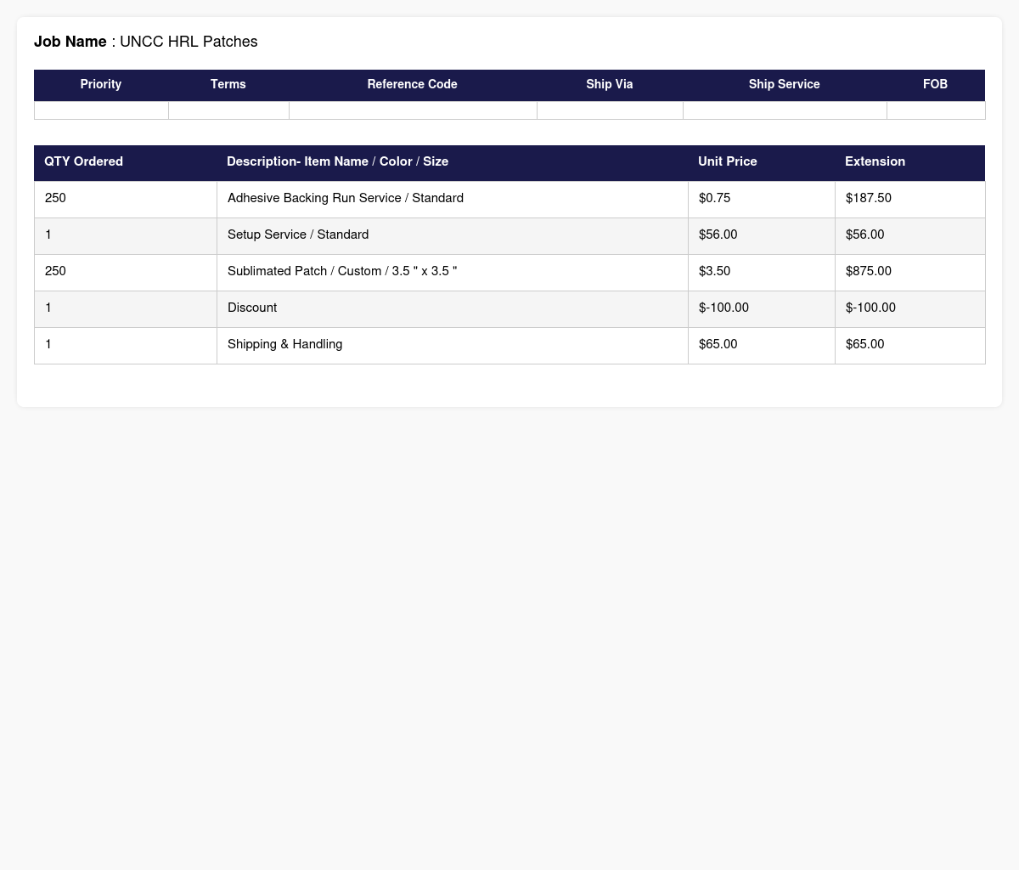Click the Extension column header
The height and width of the screenshot is (870, 1019).
click(910, 162)
